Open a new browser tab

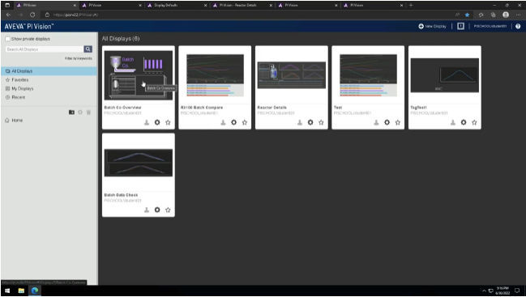[411, 6]
